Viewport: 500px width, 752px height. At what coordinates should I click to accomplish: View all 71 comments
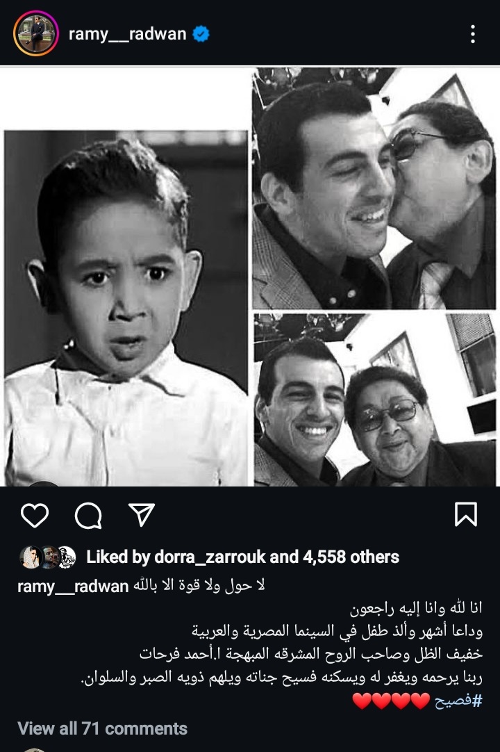[x=102, y=728]
